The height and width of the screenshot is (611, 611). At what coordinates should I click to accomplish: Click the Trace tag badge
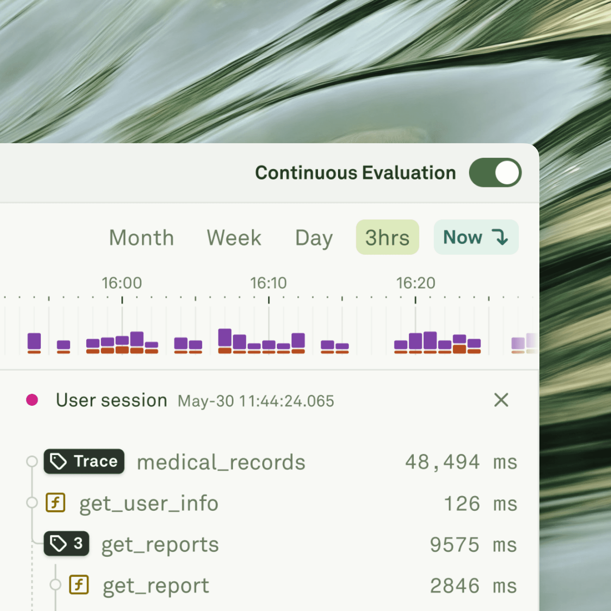(x=84, y=461)
